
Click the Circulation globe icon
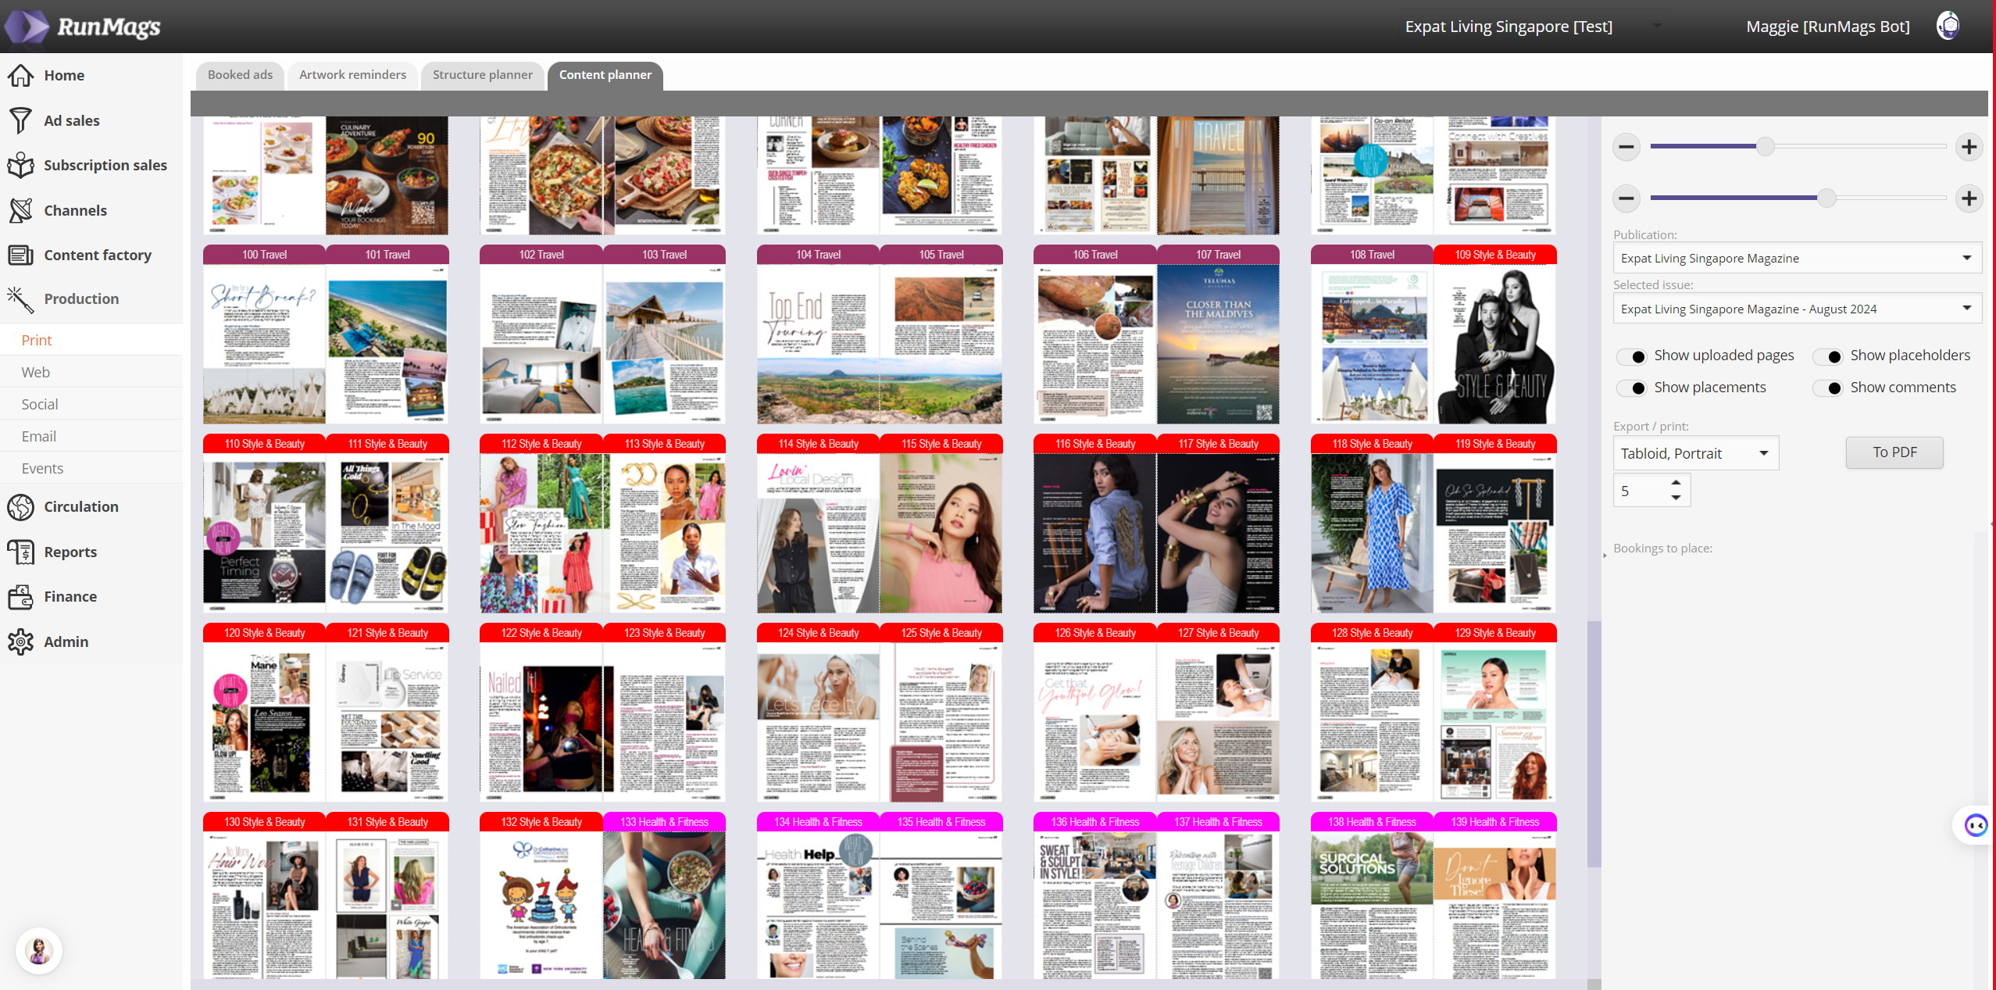point(21,506)
